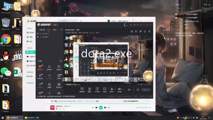Add a new scene with the plus button
The height and width of the screenshot is (120, 213).
(62, 30)
